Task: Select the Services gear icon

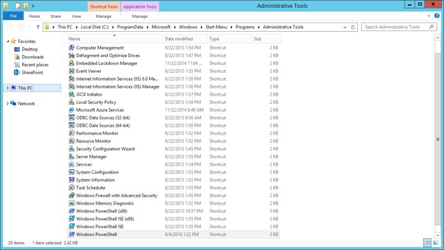Action: pos(72,164)
